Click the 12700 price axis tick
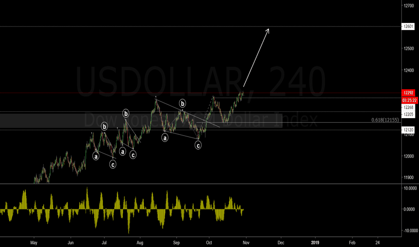419x247 pixels. (409, 5)
